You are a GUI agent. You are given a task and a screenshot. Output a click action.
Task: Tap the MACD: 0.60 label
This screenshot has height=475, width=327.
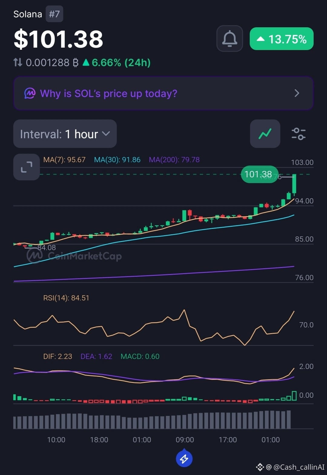[x=140, y=356]
